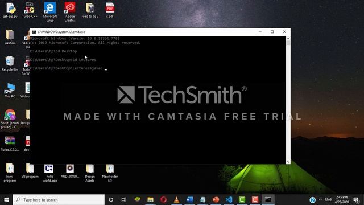Open Cortana from taskbar
The width and height of the screenshot is (364, 205).
tap(111, 200)
